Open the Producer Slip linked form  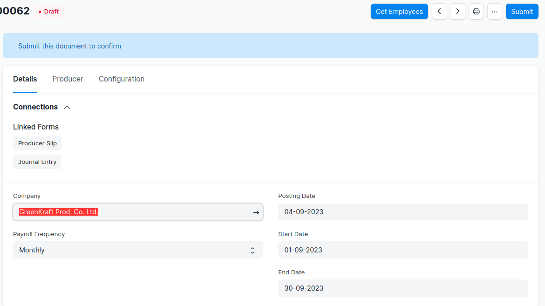[37, 143]
